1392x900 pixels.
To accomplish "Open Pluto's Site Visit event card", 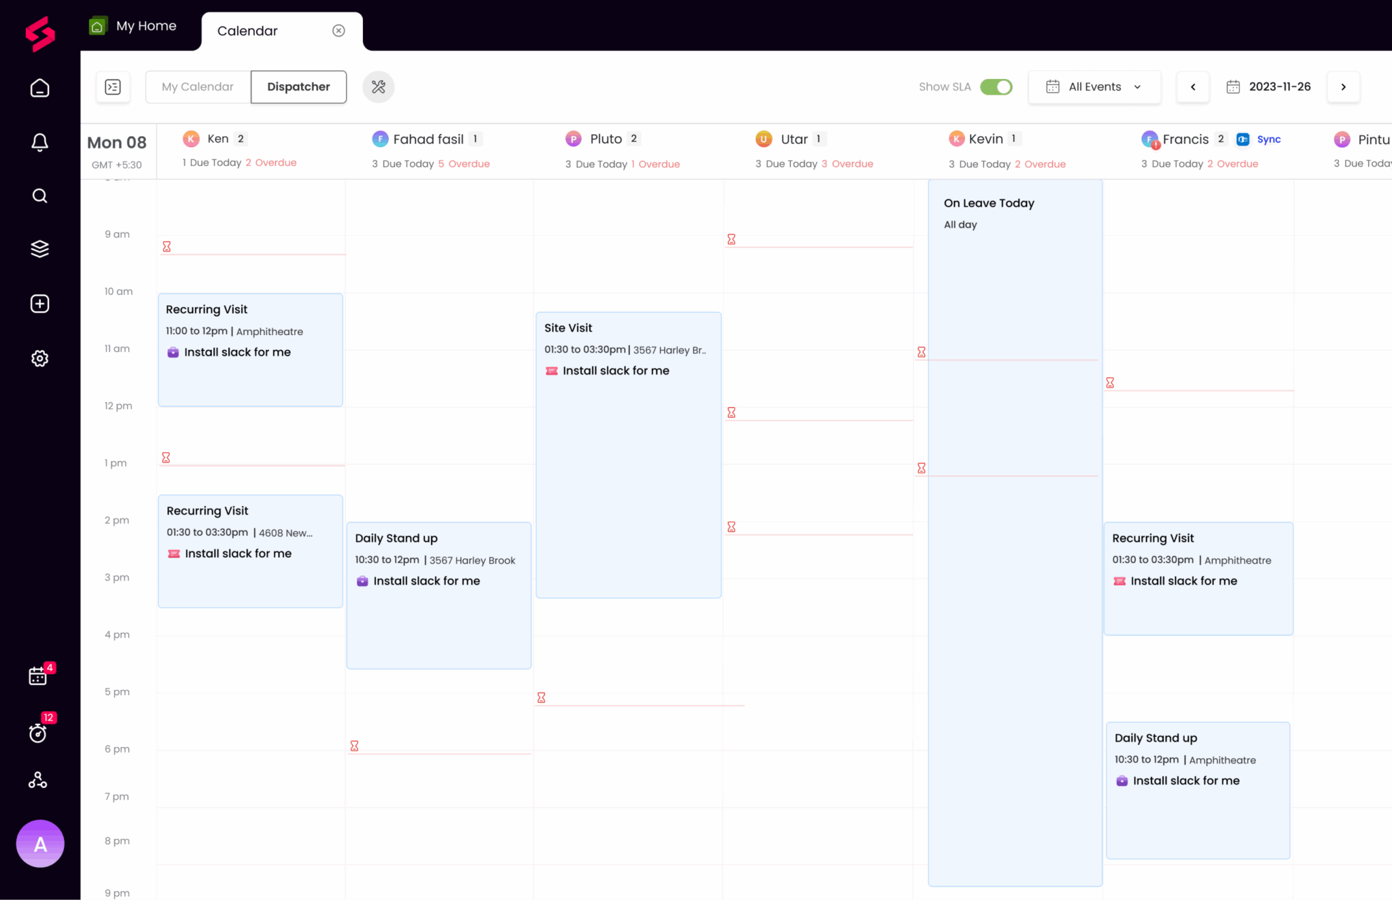I will point(628,454).
